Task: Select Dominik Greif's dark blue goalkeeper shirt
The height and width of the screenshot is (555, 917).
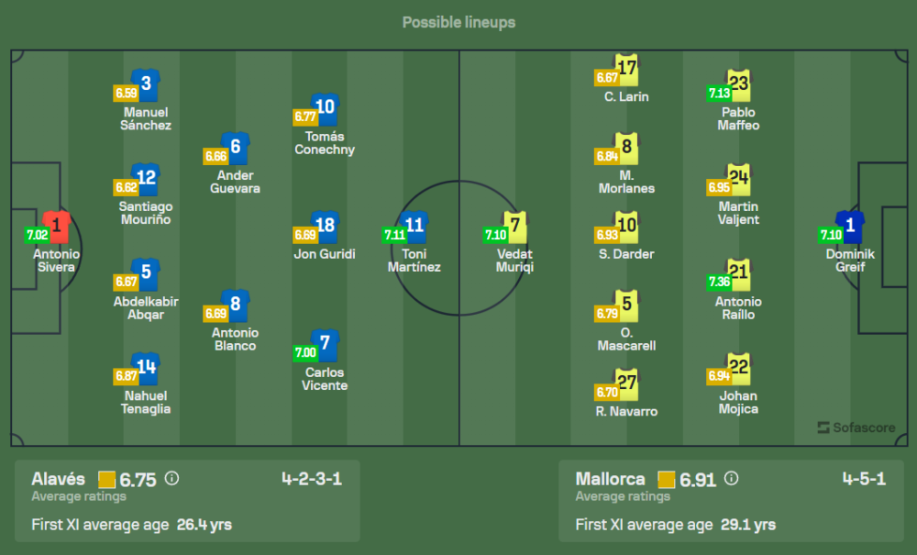Action: coord(850,226)
